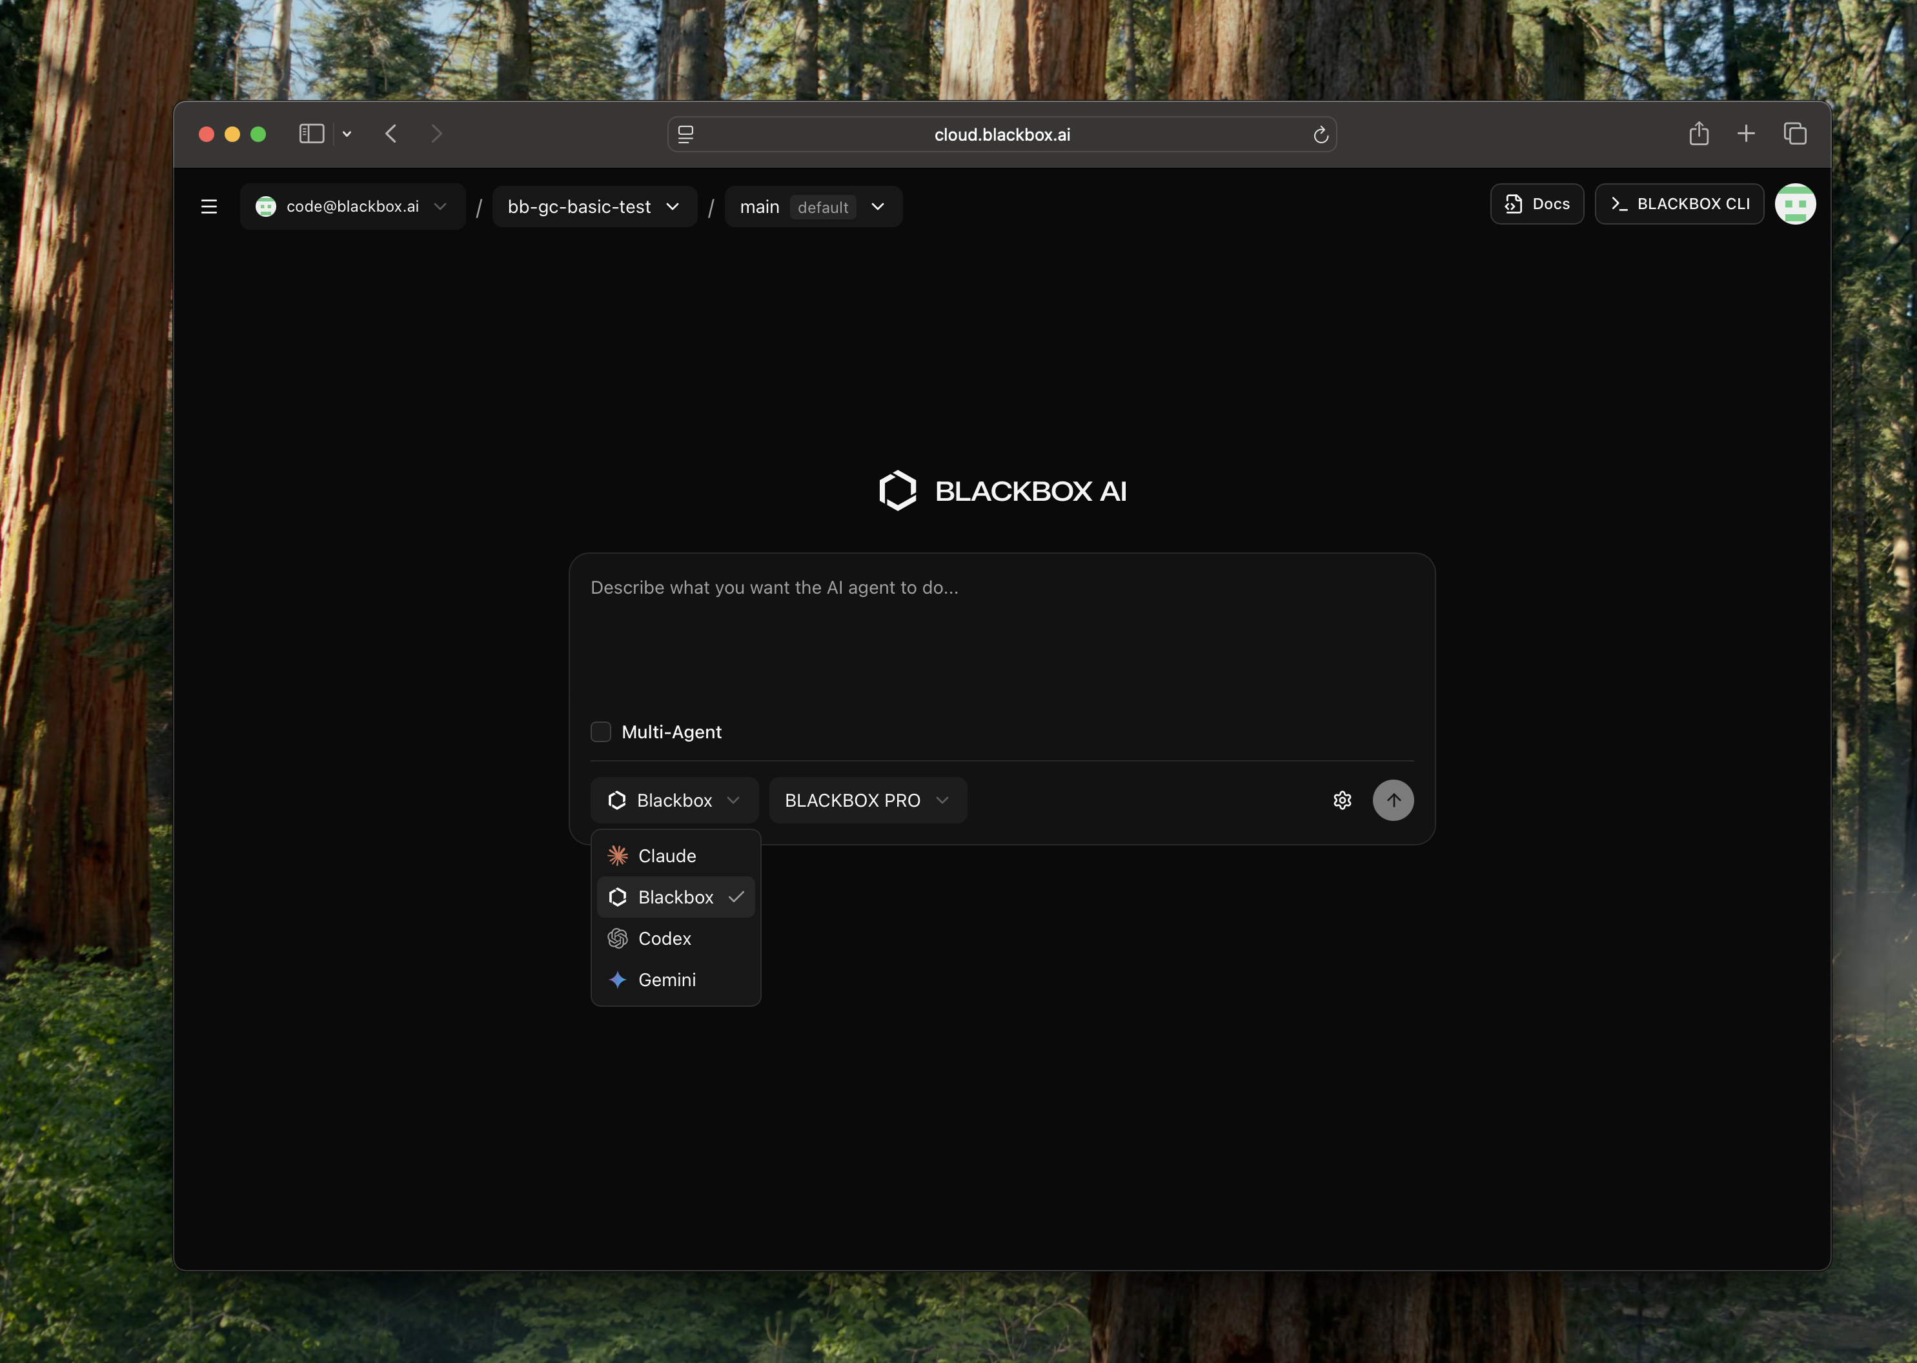Viewport: 1917px width, 1363px height.
Task: Pick Gemini from the agent menu
Action: click(x=667, y=980)
